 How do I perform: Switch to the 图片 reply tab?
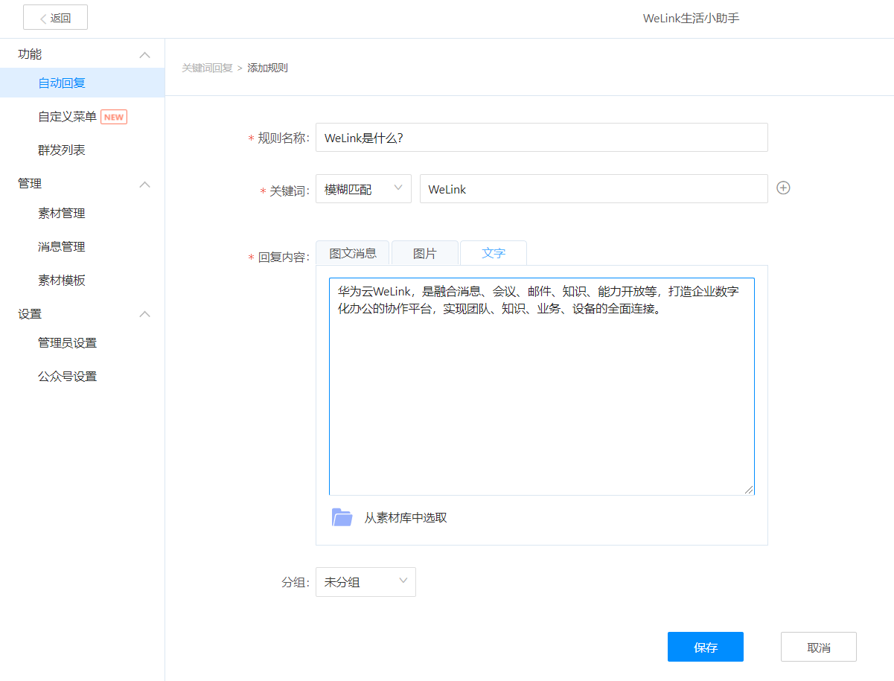424,253
